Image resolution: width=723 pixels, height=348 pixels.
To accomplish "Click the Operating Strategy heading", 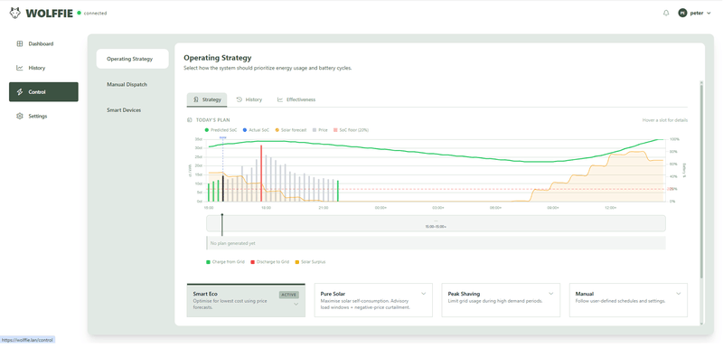I will [x=218, y=58].
